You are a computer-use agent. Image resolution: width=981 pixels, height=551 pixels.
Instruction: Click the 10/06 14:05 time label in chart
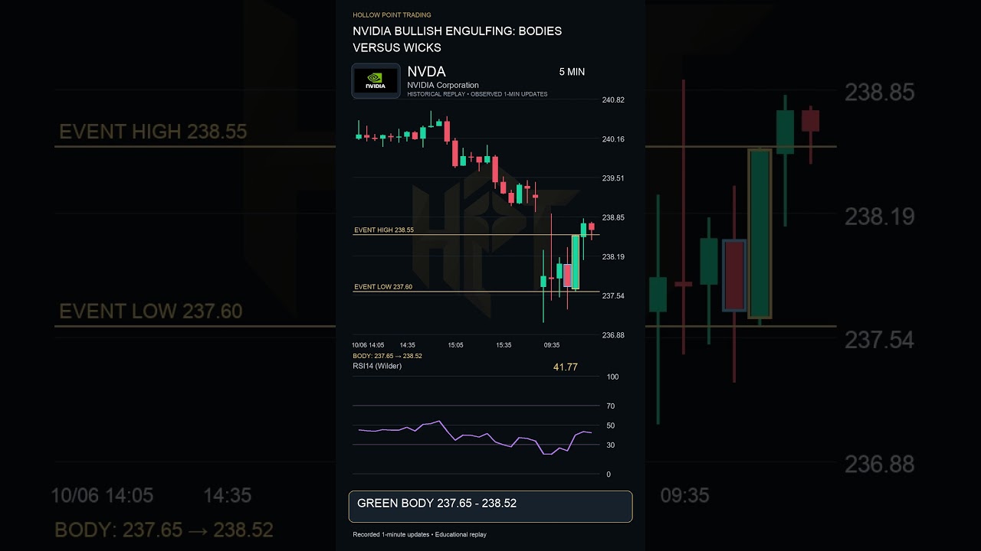[368, 345]
